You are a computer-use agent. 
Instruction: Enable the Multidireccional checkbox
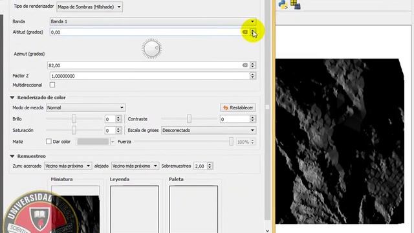coord(52,85)
